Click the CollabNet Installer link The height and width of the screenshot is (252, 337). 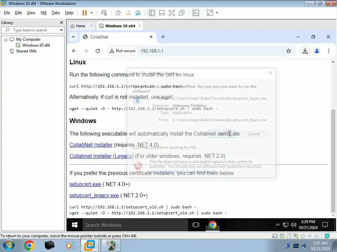click(91, 145)
